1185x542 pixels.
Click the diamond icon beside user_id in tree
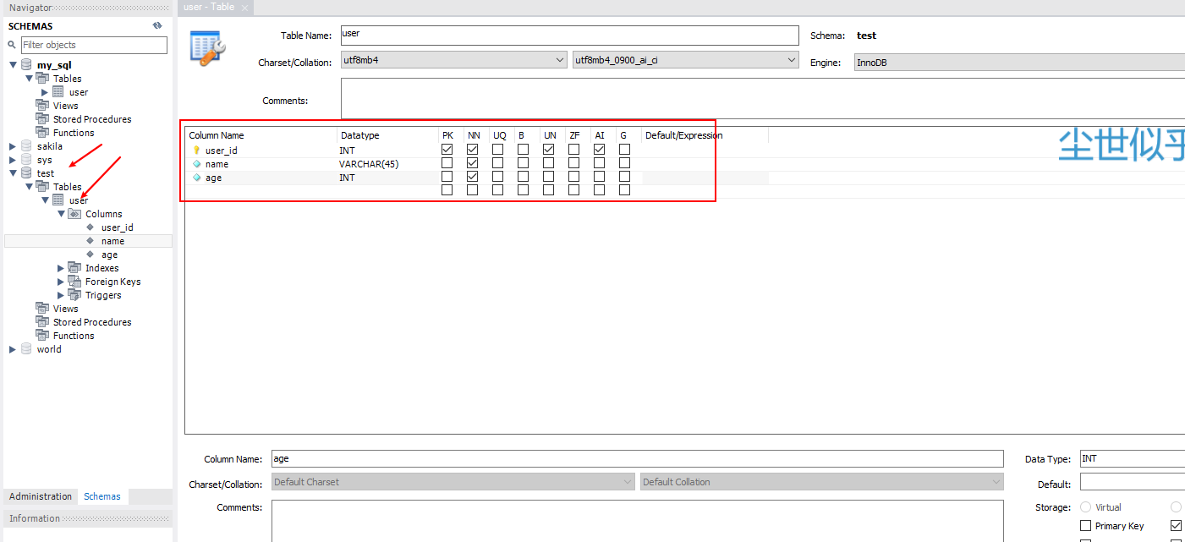pos(91,227)
